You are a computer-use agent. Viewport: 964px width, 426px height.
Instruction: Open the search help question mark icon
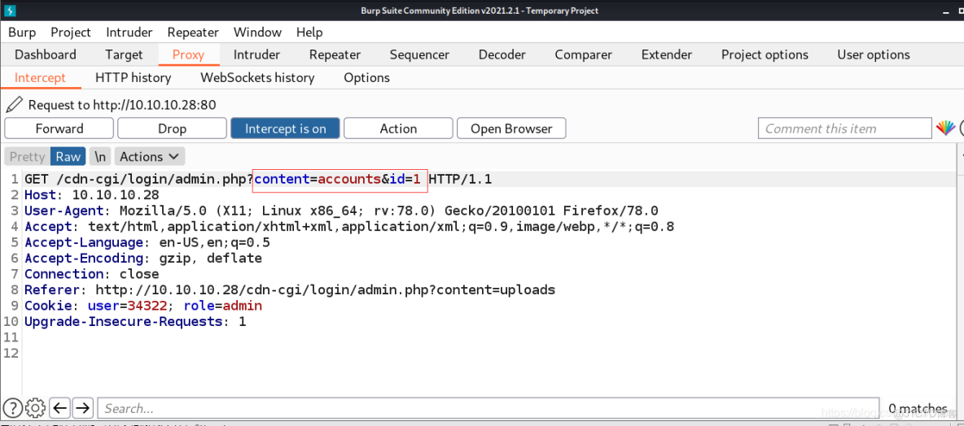[13, 408]
